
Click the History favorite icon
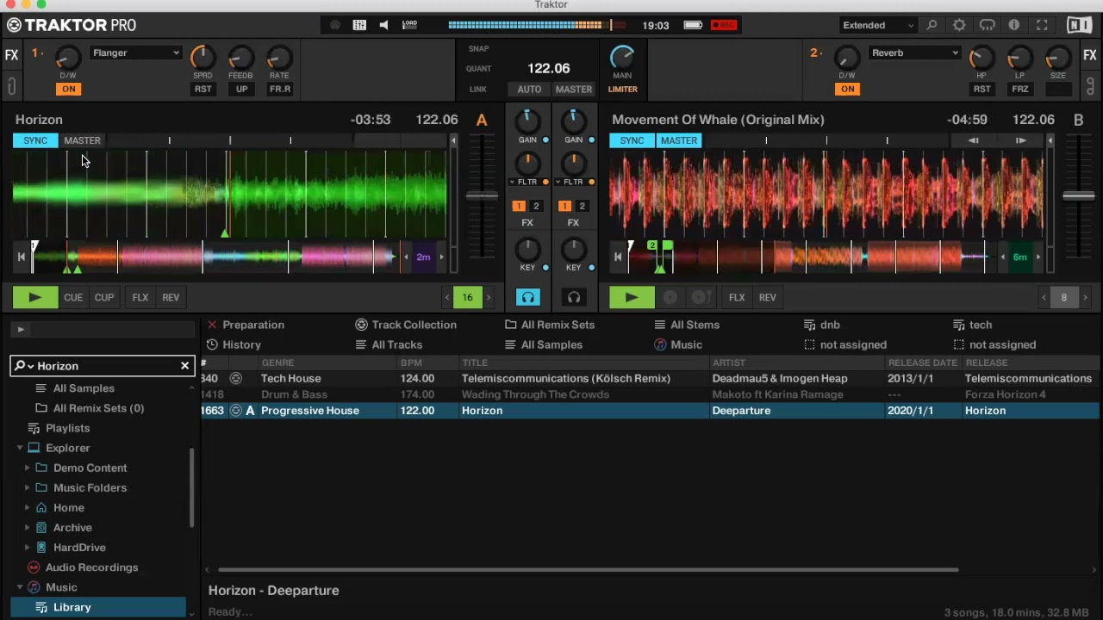tap(212, 344)
